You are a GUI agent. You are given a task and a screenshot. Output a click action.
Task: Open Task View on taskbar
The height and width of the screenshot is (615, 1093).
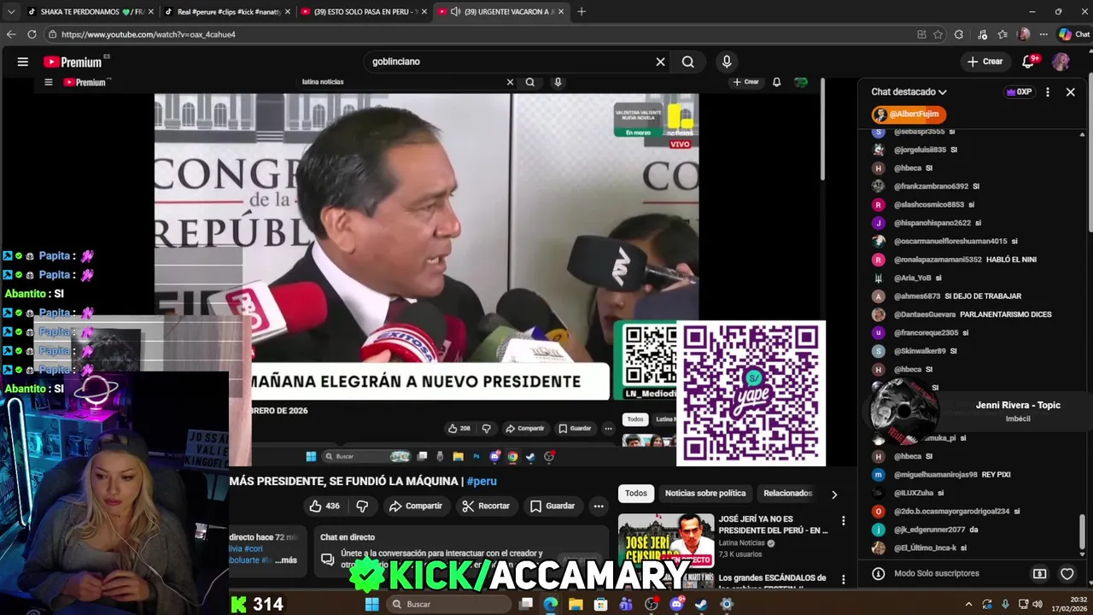(526, 604)
